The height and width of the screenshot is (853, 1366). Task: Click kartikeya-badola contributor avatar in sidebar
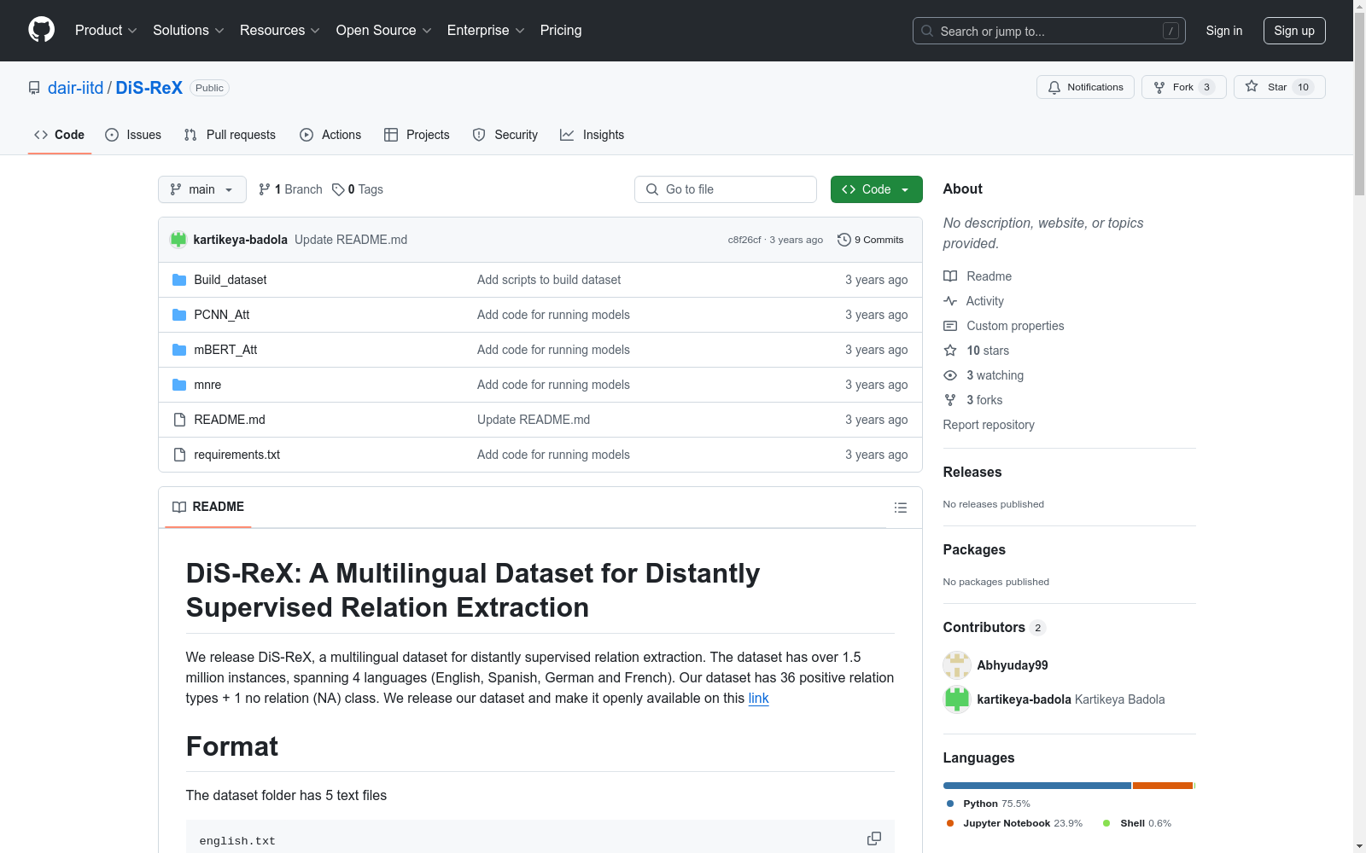(x=957, y=699)
